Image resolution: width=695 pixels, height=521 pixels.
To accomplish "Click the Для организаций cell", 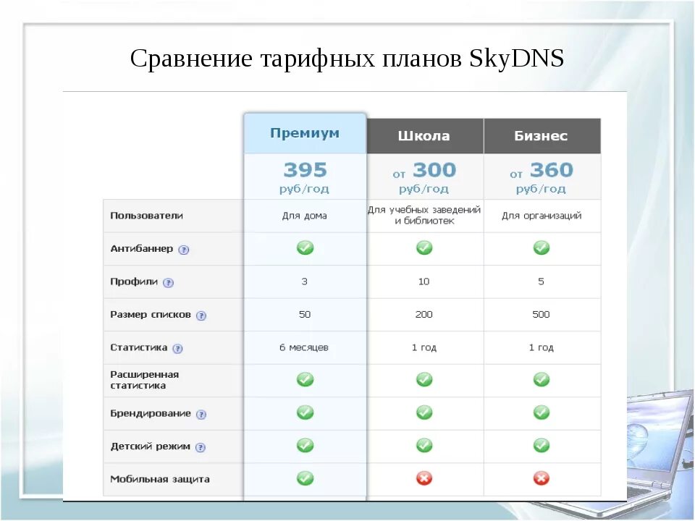I will tap(542, 216).
